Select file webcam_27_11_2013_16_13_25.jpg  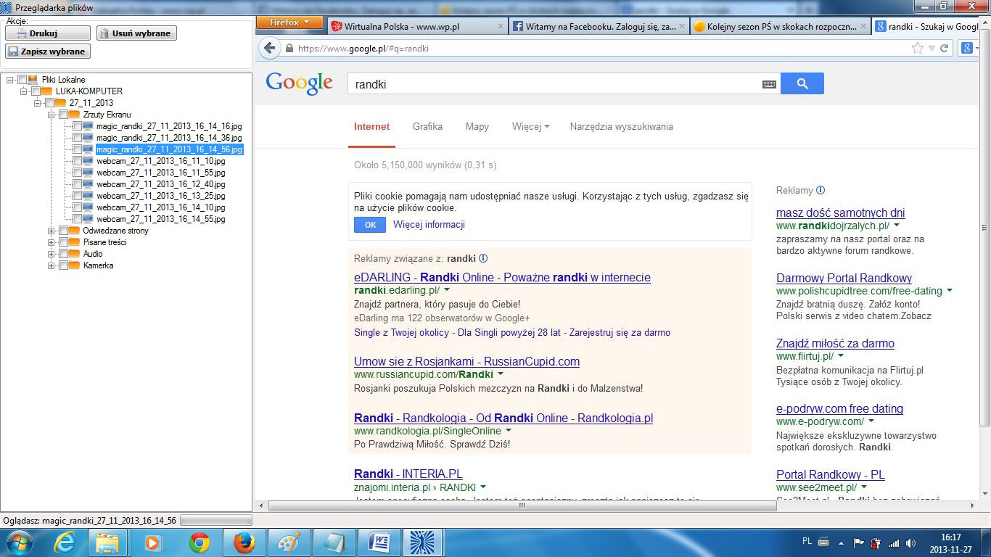coord(161,196)
